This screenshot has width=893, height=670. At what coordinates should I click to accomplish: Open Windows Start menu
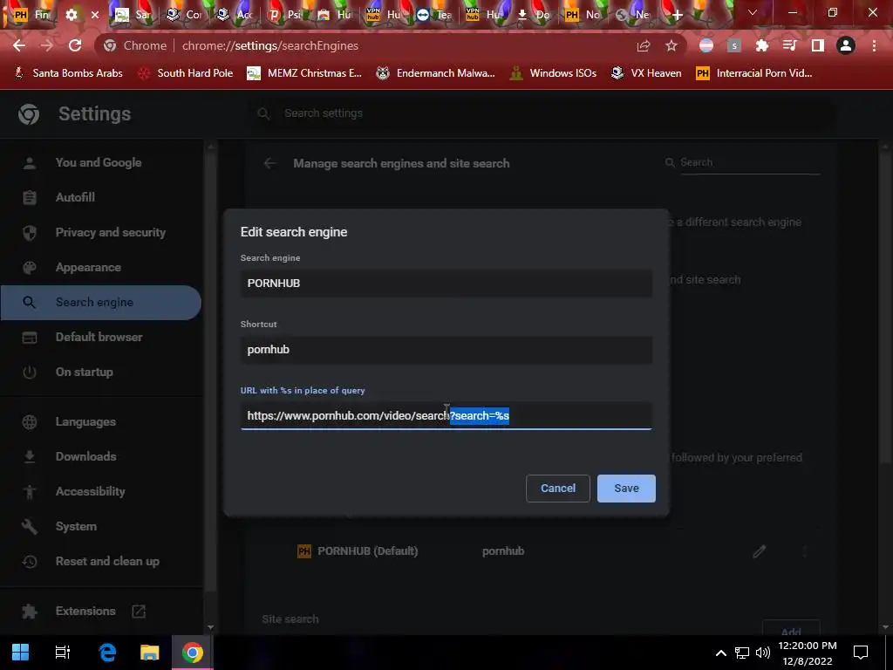[x=21, y=653]
